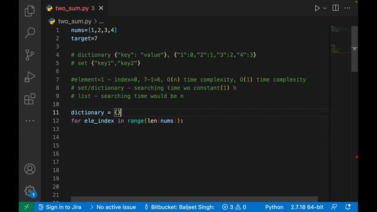Expand the run options dropdown arrow

coord(325,8)
